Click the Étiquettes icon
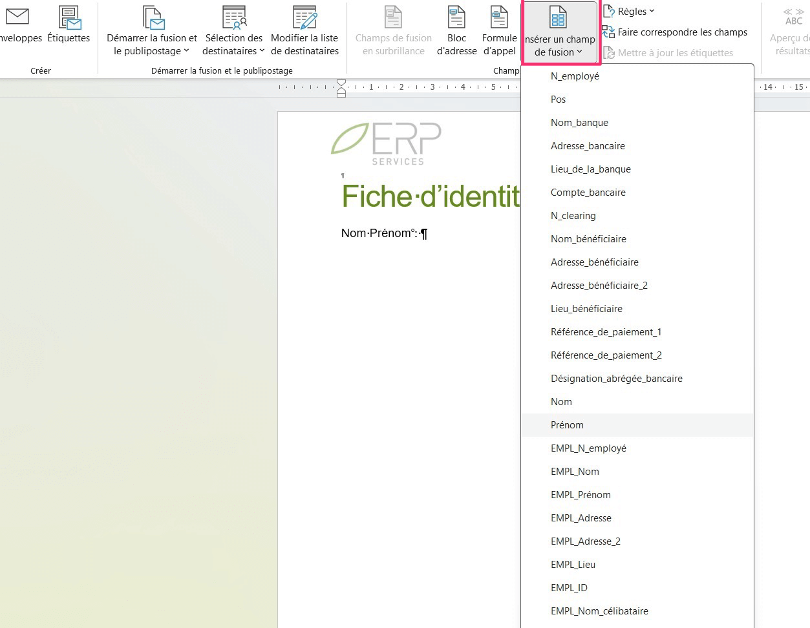810x628 pixels. [x=69, y=17]
